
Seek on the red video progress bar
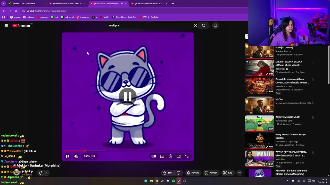coord(128,151)
